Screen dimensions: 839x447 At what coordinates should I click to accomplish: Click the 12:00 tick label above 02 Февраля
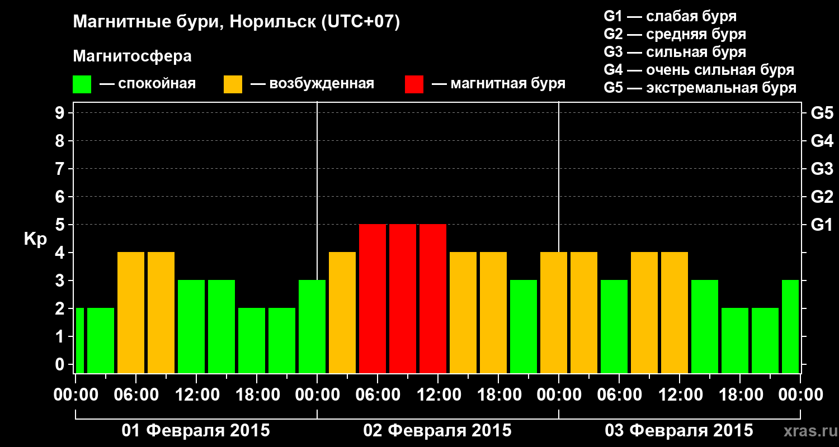pyautogui.click(x=438, y=395)
